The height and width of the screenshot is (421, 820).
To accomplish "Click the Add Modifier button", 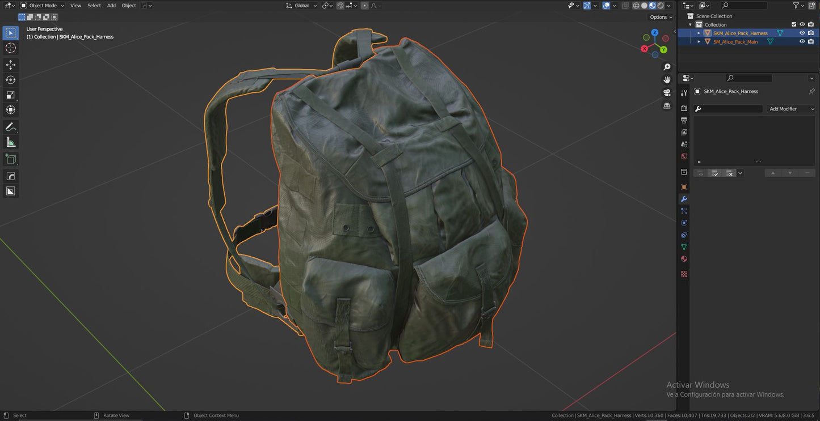I will pyautogui.click(x=790, y=109).
